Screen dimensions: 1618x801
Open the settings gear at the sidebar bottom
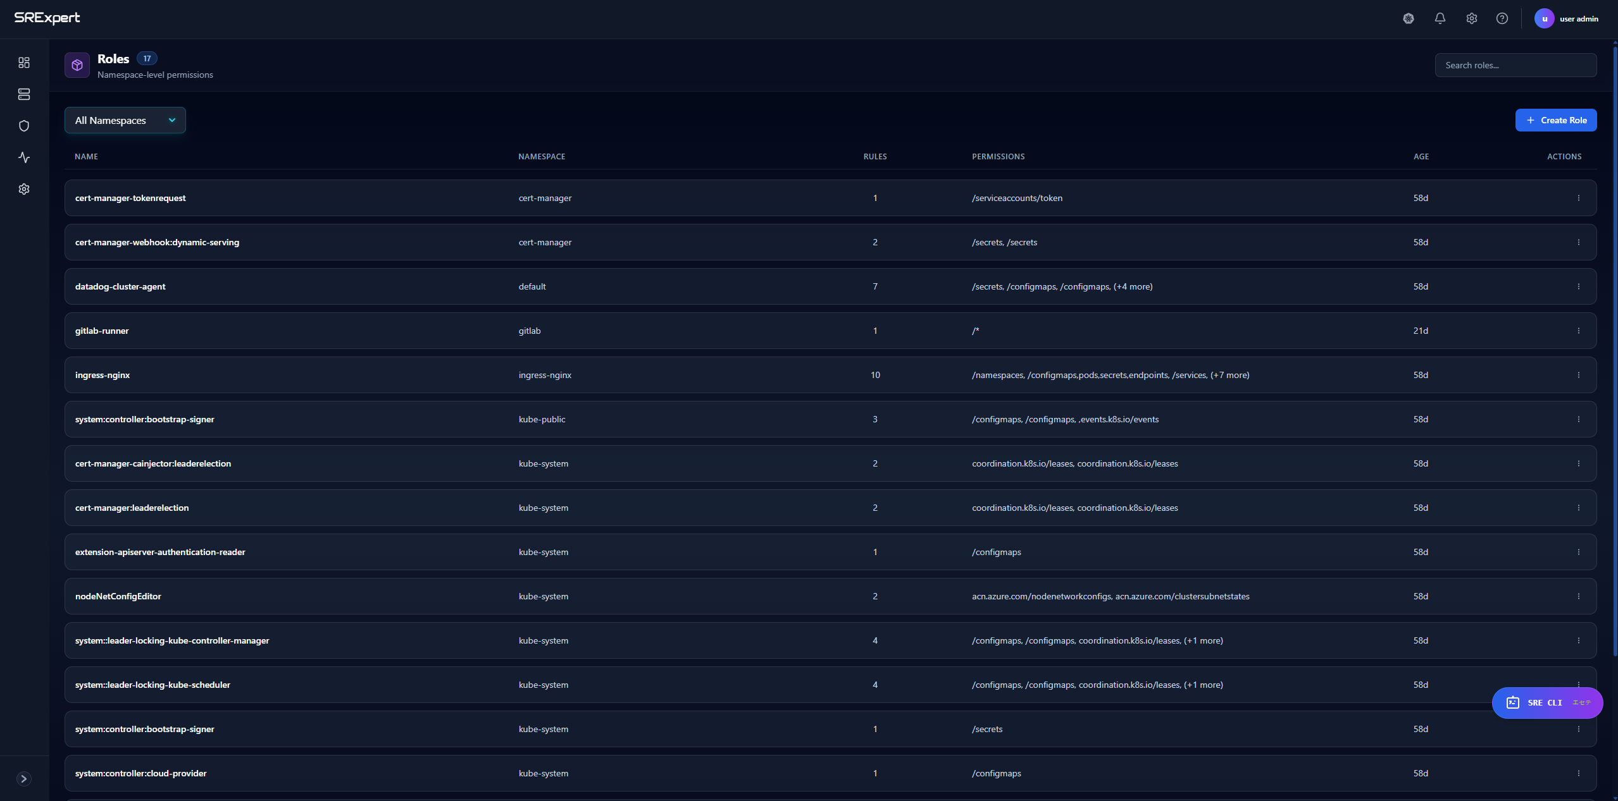[24, 188]
